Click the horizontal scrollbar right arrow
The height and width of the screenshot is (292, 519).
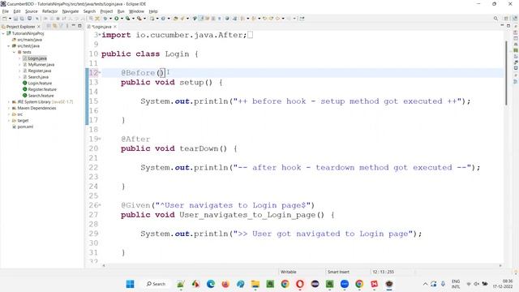coord(500,265)
